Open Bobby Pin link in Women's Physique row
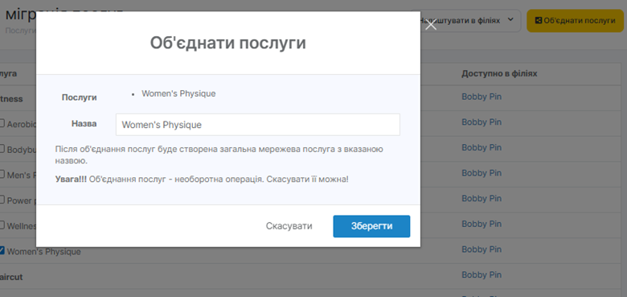This screenshot has width=627, height=297. [482, 250]
